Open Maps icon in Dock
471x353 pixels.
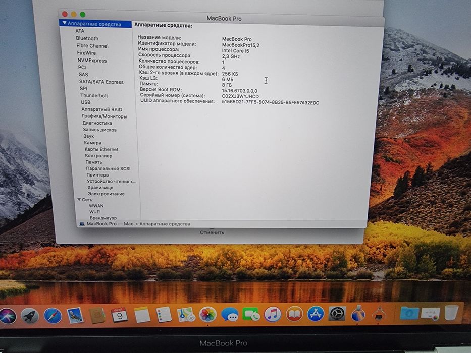tap(186, 315)
